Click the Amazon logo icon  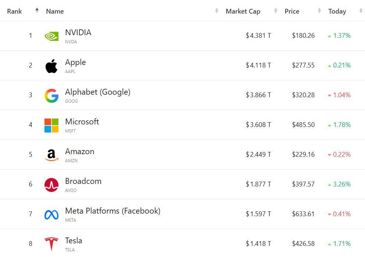[x=51, y=155]
